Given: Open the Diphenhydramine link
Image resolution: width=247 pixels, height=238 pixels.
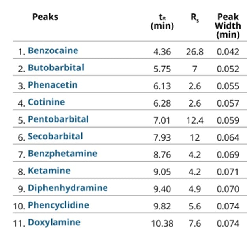Looking at the screenshot, I should pos(68,188).
